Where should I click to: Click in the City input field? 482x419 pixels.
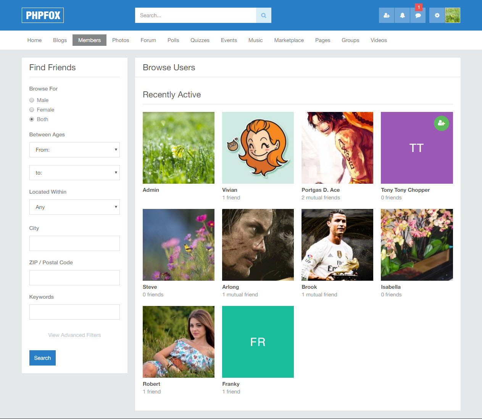coord(74,243)
